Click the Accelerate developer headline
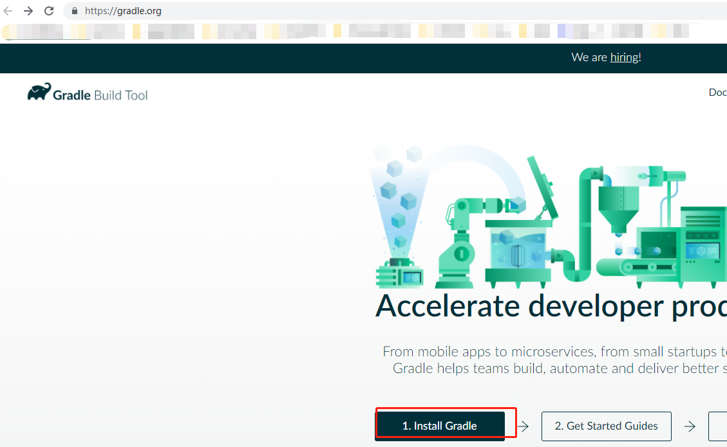 (551, 306)
